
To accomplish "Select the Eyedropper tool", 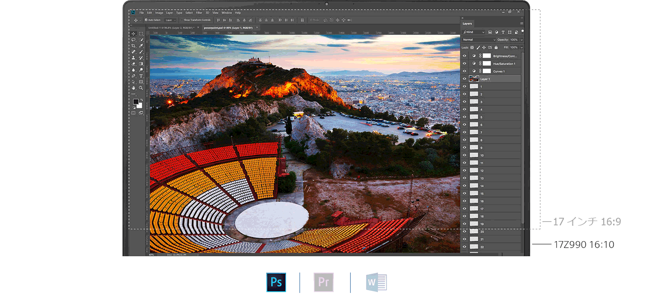I will click(141, 46).
